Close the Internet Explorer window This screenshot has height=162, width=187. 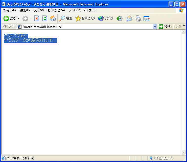183,4
